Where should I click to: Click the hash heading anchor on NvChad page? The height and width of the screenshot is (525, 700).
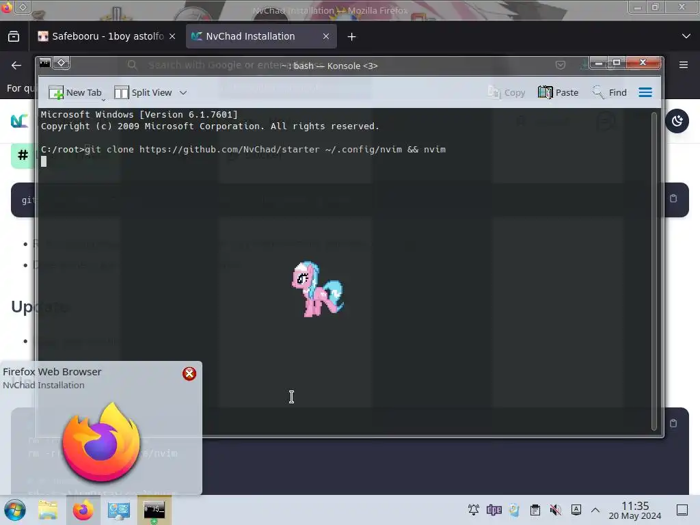pyautogui.click(x=23, y=155)
